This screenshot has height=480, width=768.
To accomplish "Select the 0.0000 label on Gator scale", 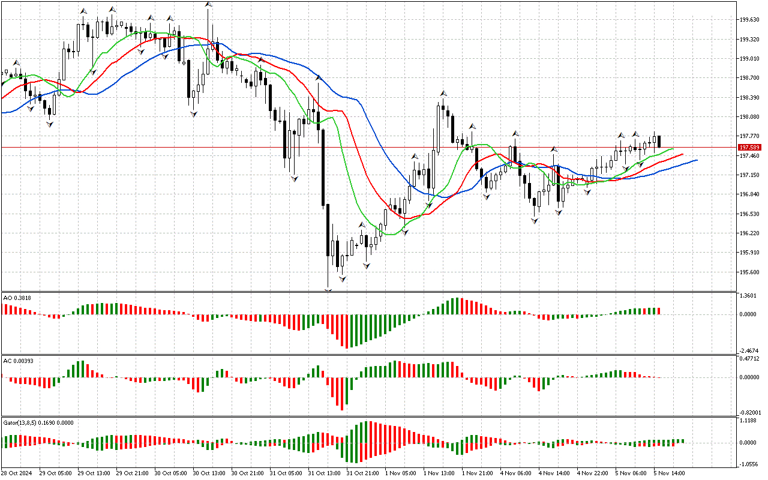I will tap(749, 443).
